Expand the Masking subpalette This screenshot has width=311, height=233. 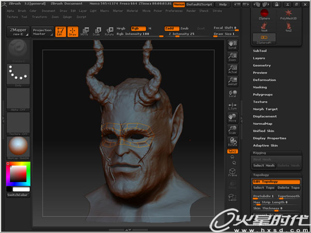pyautogui.click(x=260, y=88)
